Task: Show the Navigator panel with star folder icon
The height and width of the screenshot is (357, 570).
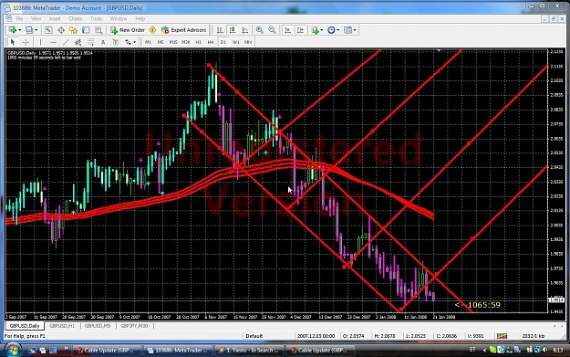Action: (x=74, y=30)
